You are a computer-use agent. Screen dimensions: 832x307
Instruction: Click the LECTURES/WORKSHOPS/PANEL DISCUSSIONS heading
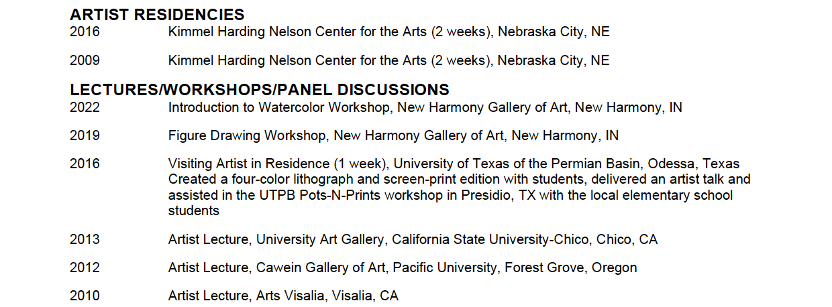click(x=260, y=89)
